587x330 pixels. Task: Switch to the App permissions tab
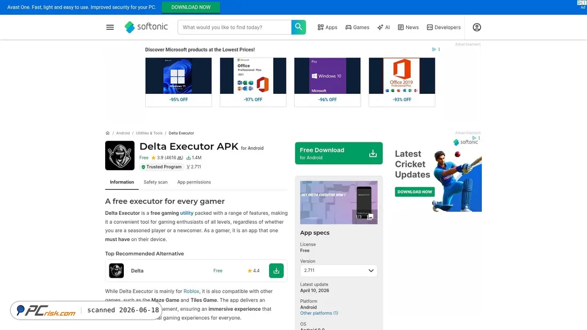click(194, 182)
